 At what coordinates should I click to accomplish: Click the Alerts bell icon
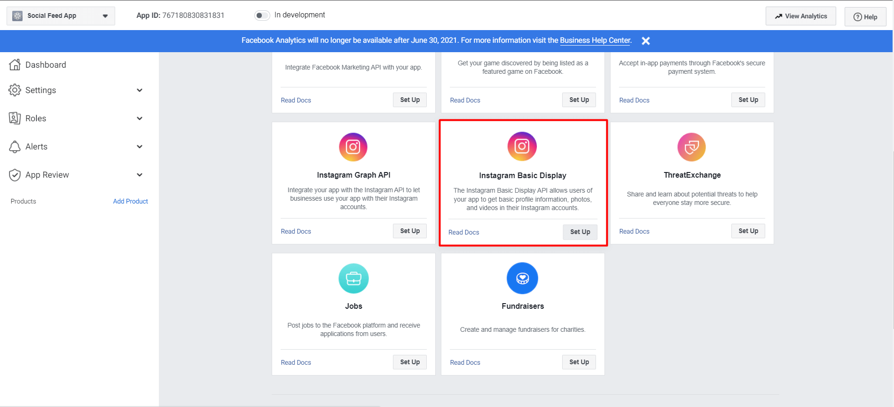click(15, 147)
